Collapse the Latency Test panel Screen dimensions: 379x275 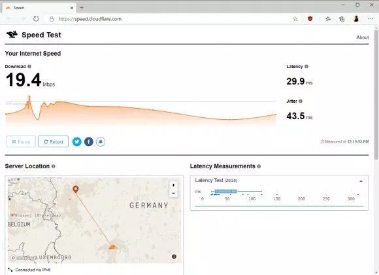coord(361,181)
